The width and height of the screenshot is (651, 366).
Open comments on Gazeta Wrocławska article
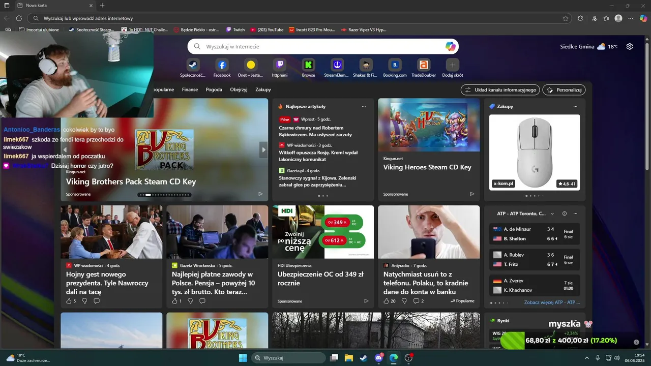(x=202, y=301)
